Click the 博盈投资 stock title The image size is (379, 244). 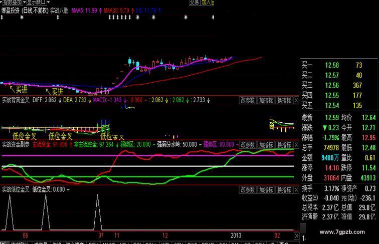click(11, 11)
